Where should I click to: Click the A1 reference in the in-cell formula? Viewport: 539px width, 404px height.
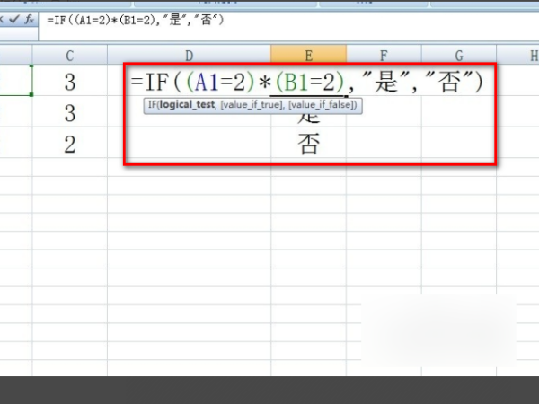[209, 83]
